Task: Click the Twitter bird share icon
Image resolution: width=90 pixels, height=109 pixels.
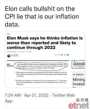Action: click(x=62, y=55)
